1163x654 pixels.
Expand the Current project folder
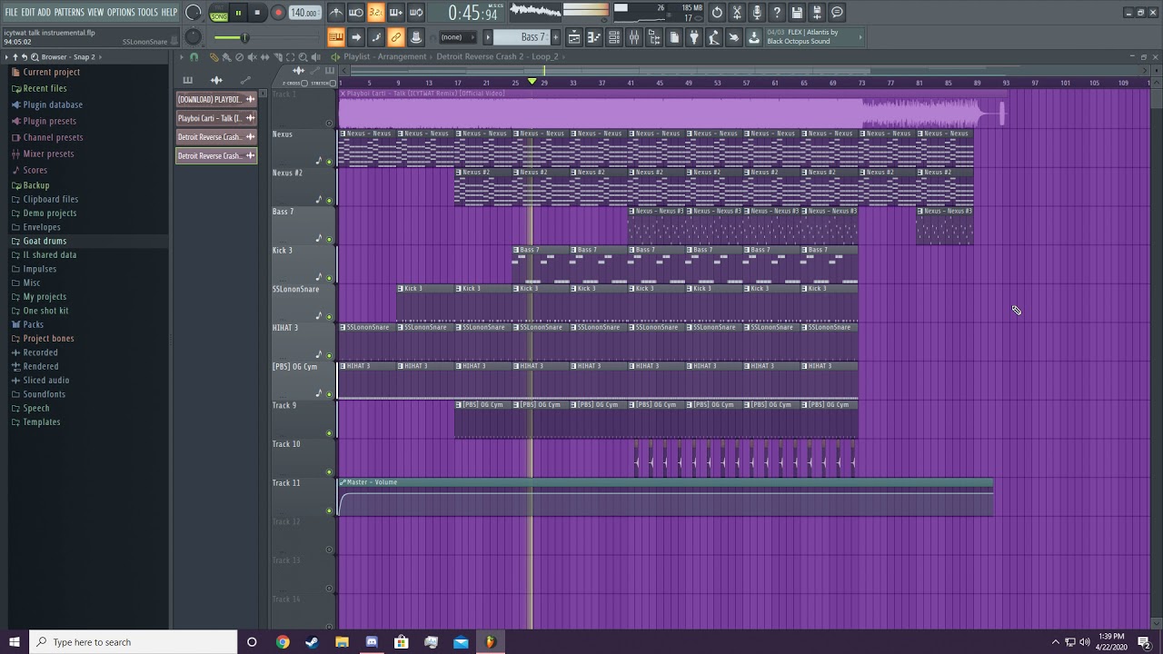(51, 72)
